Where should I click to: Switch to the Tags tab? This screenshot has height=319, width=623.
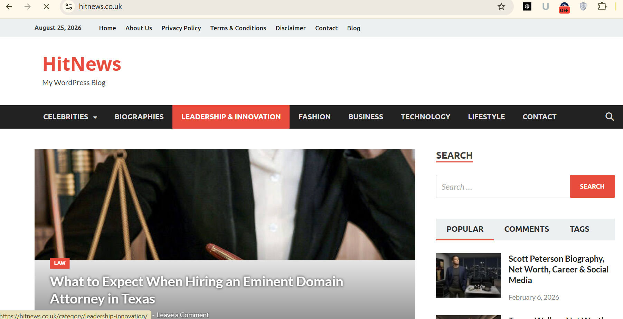pos(579,229)
